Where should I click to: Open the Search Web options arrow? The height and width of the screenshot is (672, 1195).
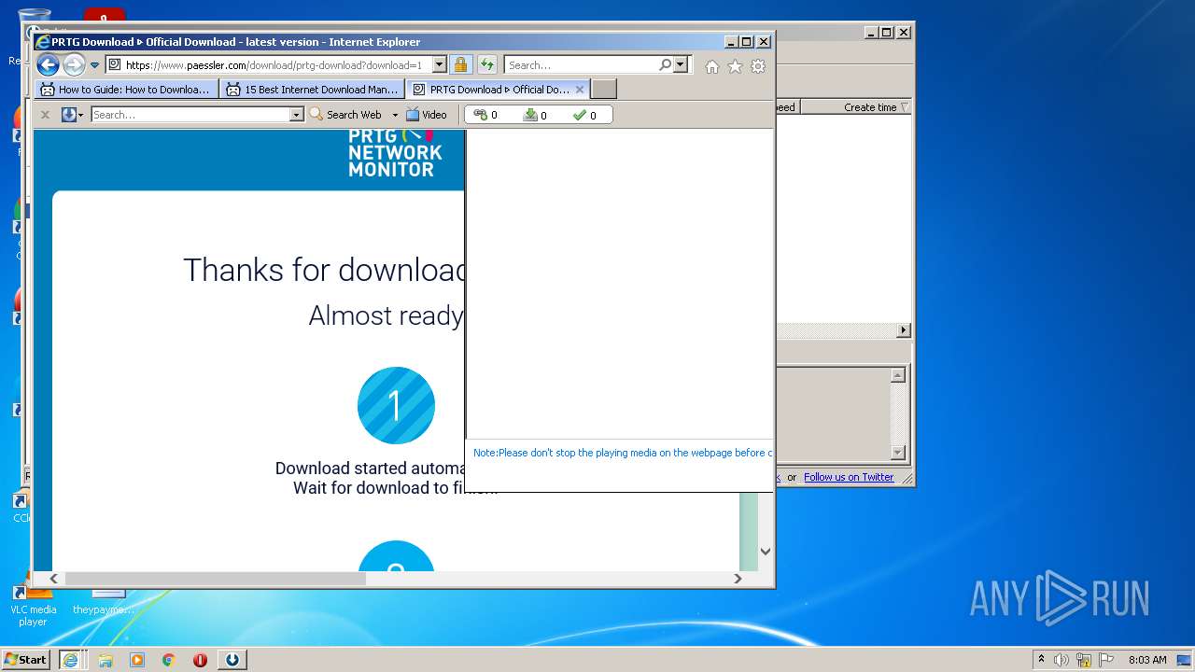395,115
